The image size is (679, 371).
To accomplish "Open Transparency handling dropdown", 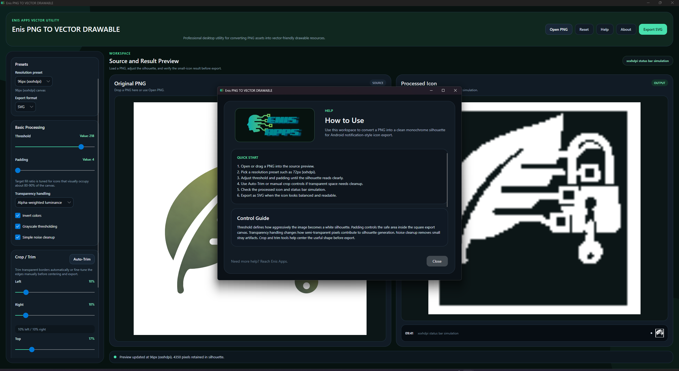I will [44, 202].
